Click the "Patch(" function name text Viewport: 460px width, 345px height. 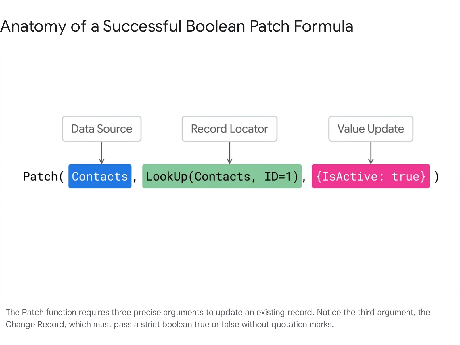coord(43,177)
